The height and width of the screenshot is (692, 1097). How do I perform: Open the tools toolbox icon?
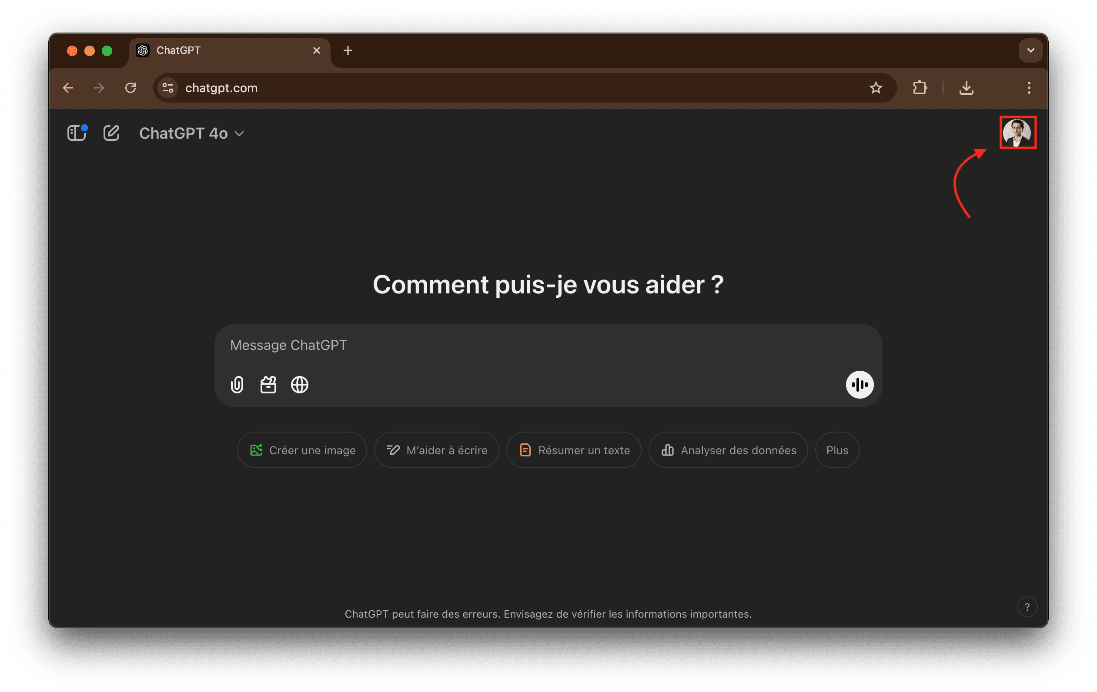tap(268, 385)
